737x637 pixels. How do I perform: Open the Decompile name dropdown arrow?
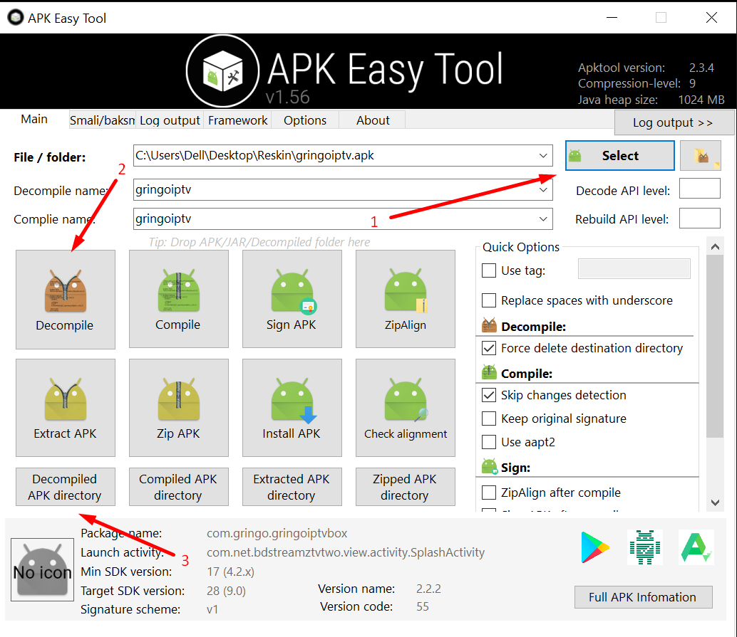click(x=545, y=190)
